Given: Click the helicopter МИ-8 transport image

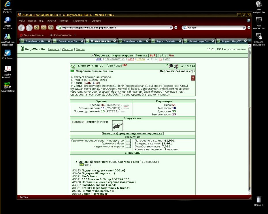Looking at the screenshot, I should coord(117,126).
